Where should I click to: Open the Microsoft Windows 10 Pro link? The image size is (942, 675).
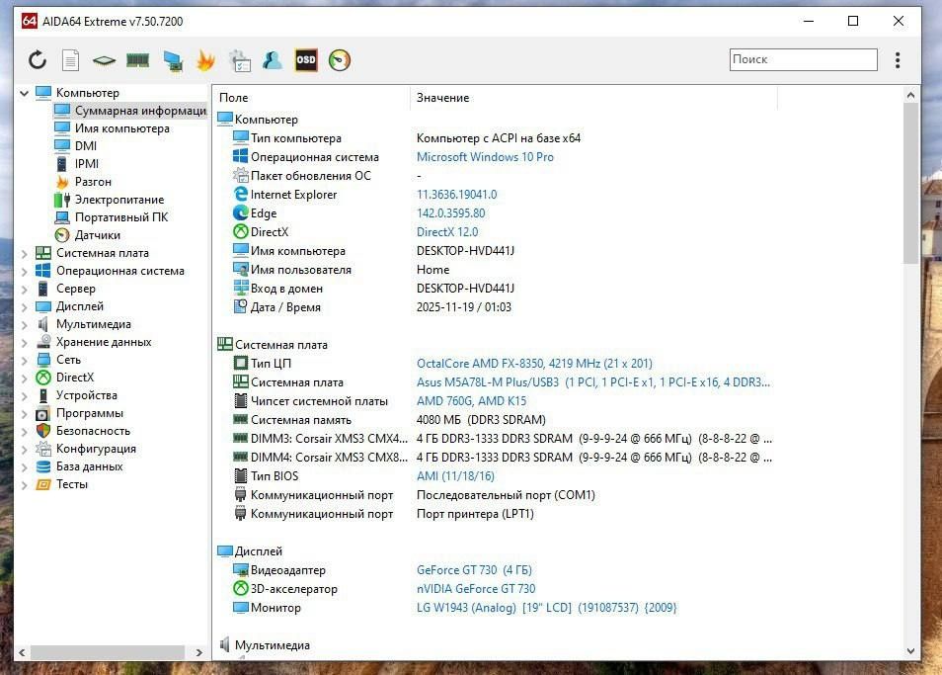485,157
